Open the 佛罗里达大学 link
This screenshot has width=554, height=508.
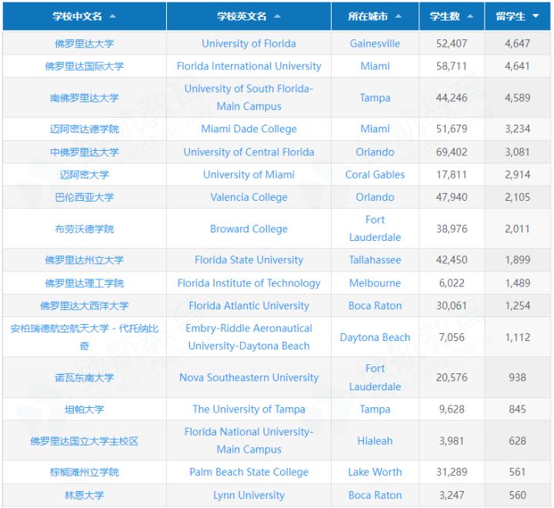tap(85, 43)
